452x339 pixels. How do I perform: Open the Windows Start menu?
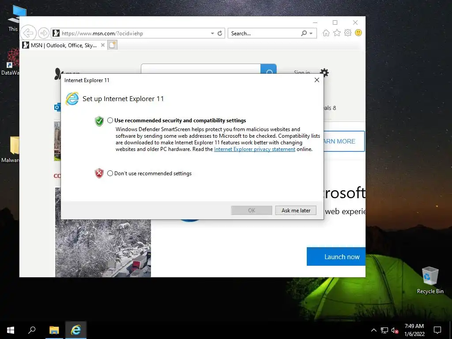tap(11, 330)
